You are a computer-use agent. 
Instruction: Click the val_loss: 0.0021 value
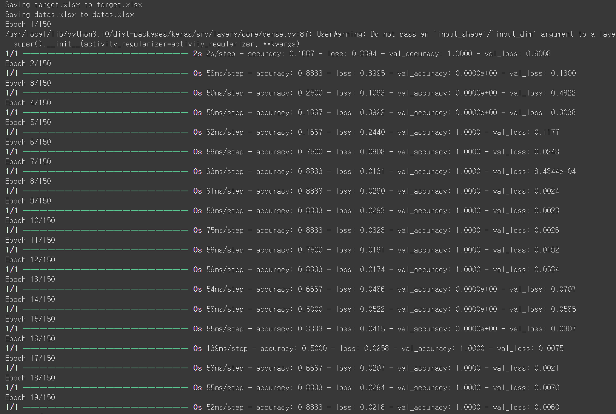[526, 368]
